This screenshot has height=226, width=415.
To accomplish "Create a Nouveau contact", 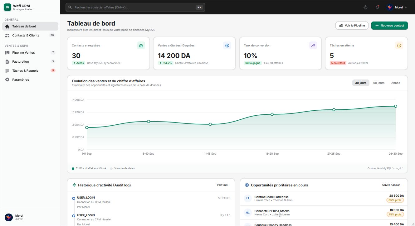I will click(389, 26).
